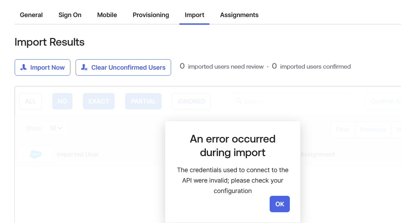Switch to the General tab
The image size is (401, 223).
pyautogui.click(x=31, y=15)
